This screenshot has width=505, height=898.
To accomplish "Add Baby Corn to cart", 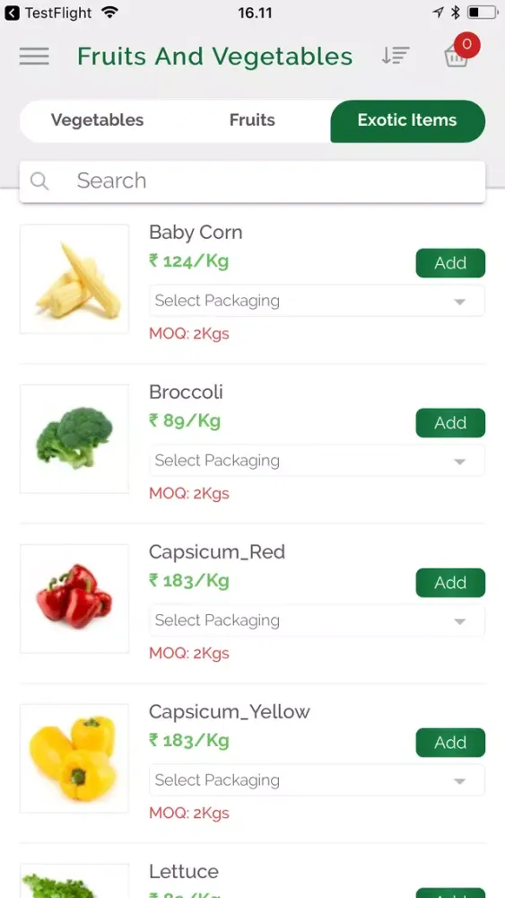I will click(x=450, y=263).
